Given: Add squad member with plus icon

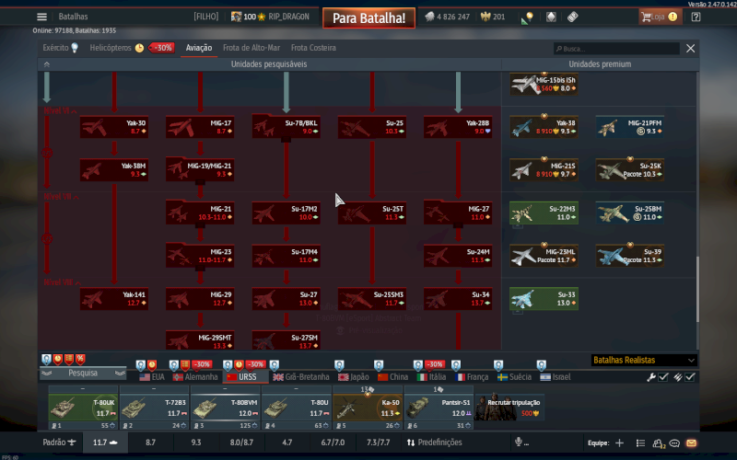Looking at the screenshot, I should click(x=618, y=443).
